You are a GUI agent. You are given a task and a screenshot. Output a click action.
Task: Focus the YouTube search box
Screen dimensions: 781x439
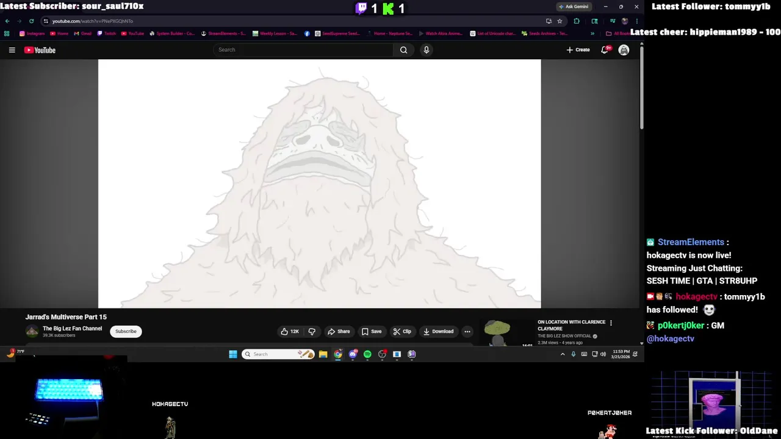pos(304,50)
